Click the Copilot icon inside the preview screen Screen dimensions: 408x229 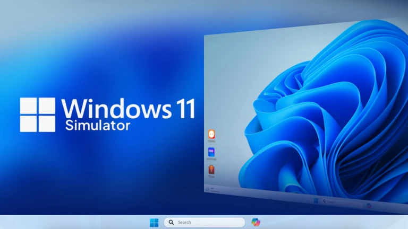tap(369, 206)
